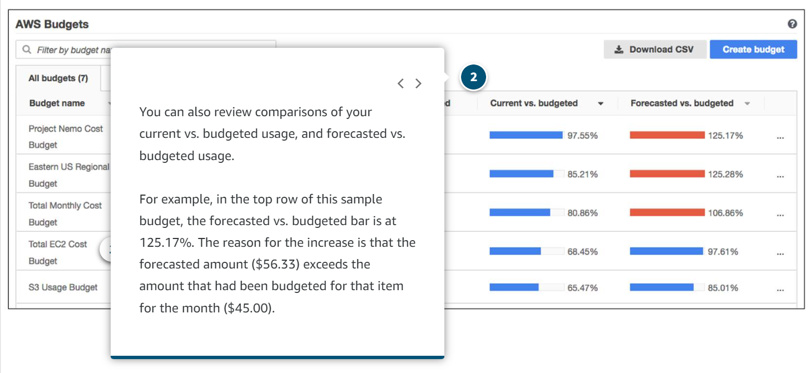Click the 125.17% forecasted red bar
The height and width of the screenshot is (373, 812).
[667, 135]
